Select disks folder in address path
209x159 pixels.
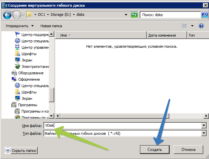[80, 14]
